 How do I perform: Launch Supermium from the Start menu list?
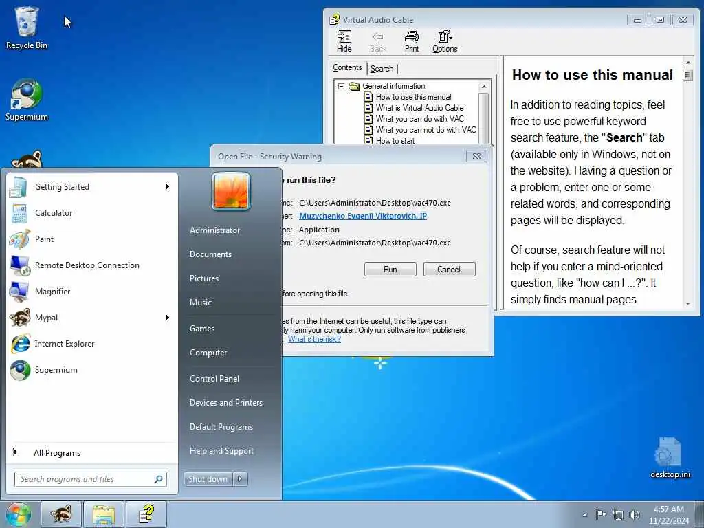click(x=92, y=369)
